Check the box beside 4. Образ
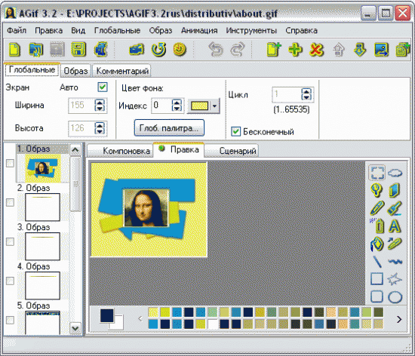415x356 pixels. tap(10, 281)
